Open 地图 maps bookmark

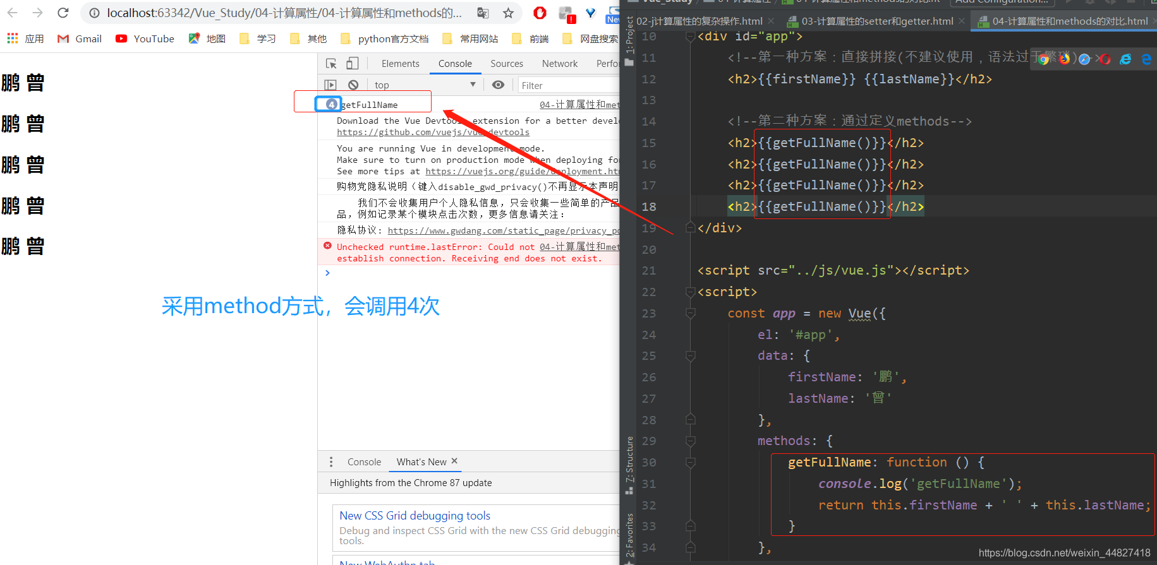pos(207,39)
